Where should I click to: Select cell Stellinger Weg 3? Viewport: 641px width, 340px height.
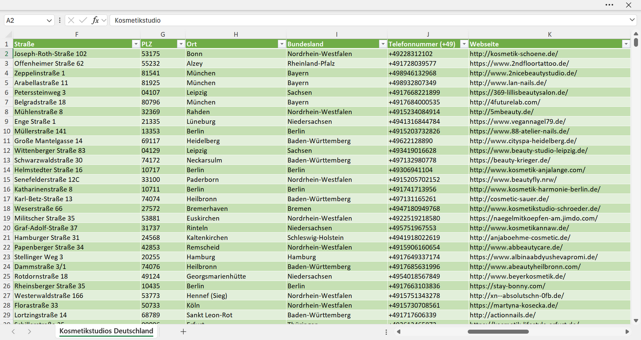(77, 257)
